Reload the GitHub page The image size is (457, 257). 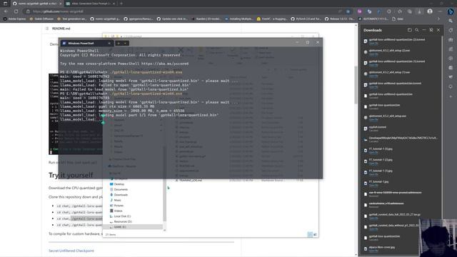point(16,11)
